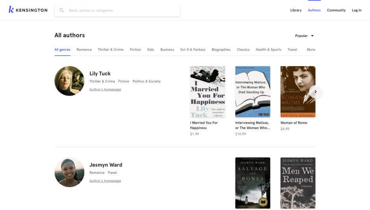Visit Lily Tuck's Author's homepage link
The width and height of the screenshot is (370, 210).
click(x=105, y=89)
